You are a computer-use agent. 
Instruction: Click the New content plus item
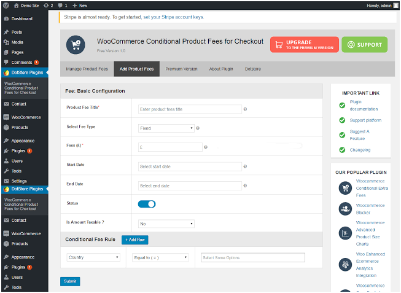click(x=80, y=6)
